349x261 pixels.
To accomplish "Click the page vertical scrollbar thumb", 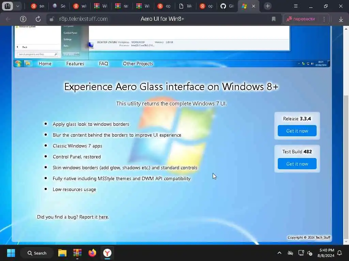I will pos(346,167).
